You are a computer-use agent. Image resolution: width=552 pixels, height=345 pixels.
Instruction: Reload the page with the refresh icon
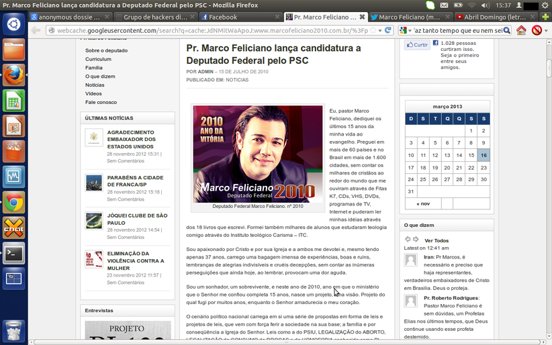point(388,30)
